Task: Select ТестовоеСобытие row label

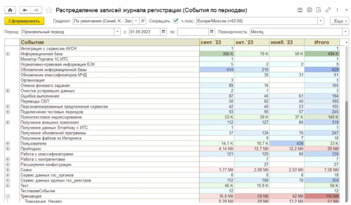Action: [x=38, y=191]
